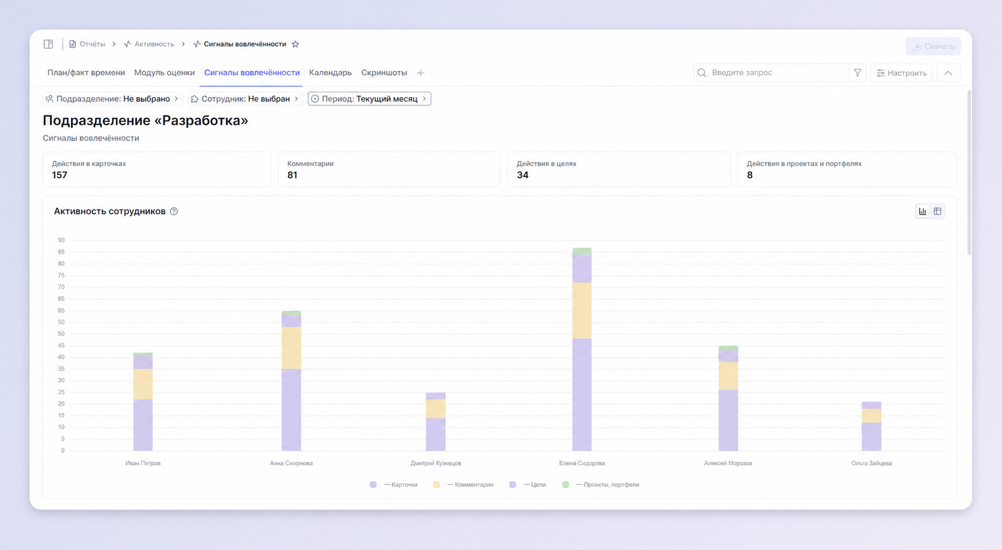This screenshot has width=1002, height=550.
Task: Toggle the Комментарии legend swatch
Action: [436, 485]
